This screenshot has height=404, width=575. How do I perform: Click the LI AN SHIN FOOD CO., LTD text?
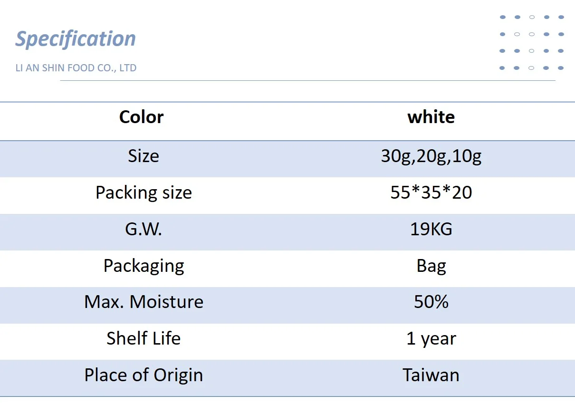click(76, 68)
